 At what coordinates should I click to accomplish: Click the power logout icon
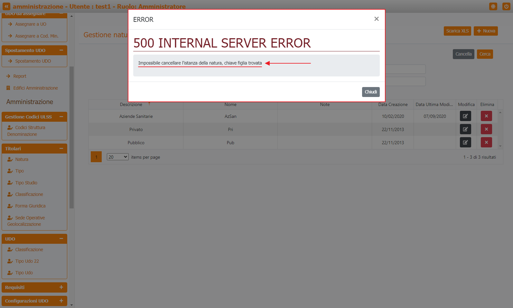click(506, 6)
